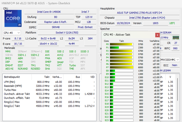Click the 8x2M L2 cache value
The image size is (182, 122).
[72, 39]
